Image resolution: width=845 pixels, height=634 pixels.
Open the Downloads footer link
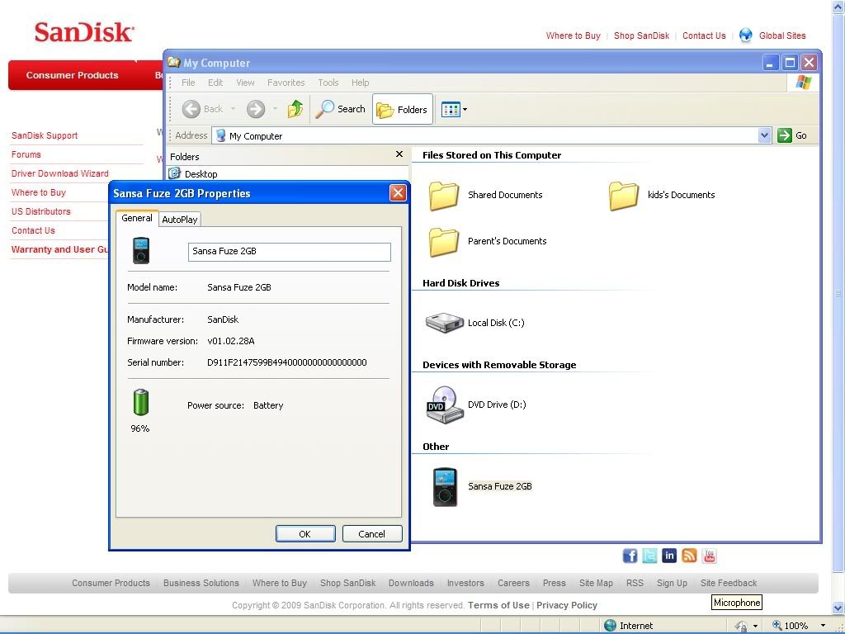411,583
